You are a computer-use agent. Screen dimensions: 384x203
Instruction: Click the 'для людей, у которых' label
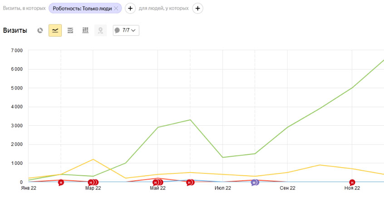[x=164, y=8]
